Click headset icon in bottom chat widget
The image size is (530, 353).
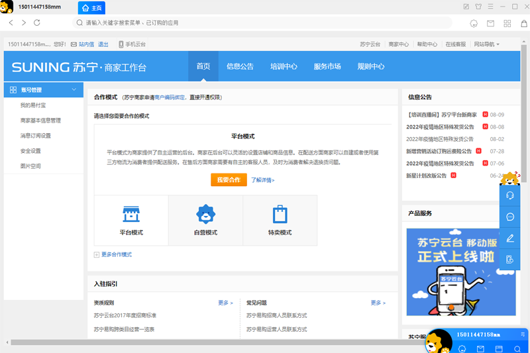click(x=462, y=348)
